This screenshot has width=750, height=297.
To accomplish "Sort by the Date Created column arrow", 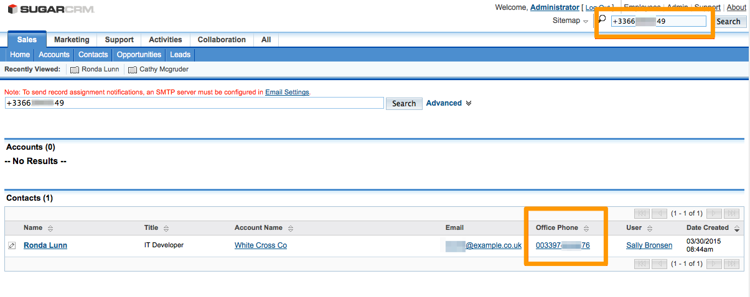I will pos(737,229).
